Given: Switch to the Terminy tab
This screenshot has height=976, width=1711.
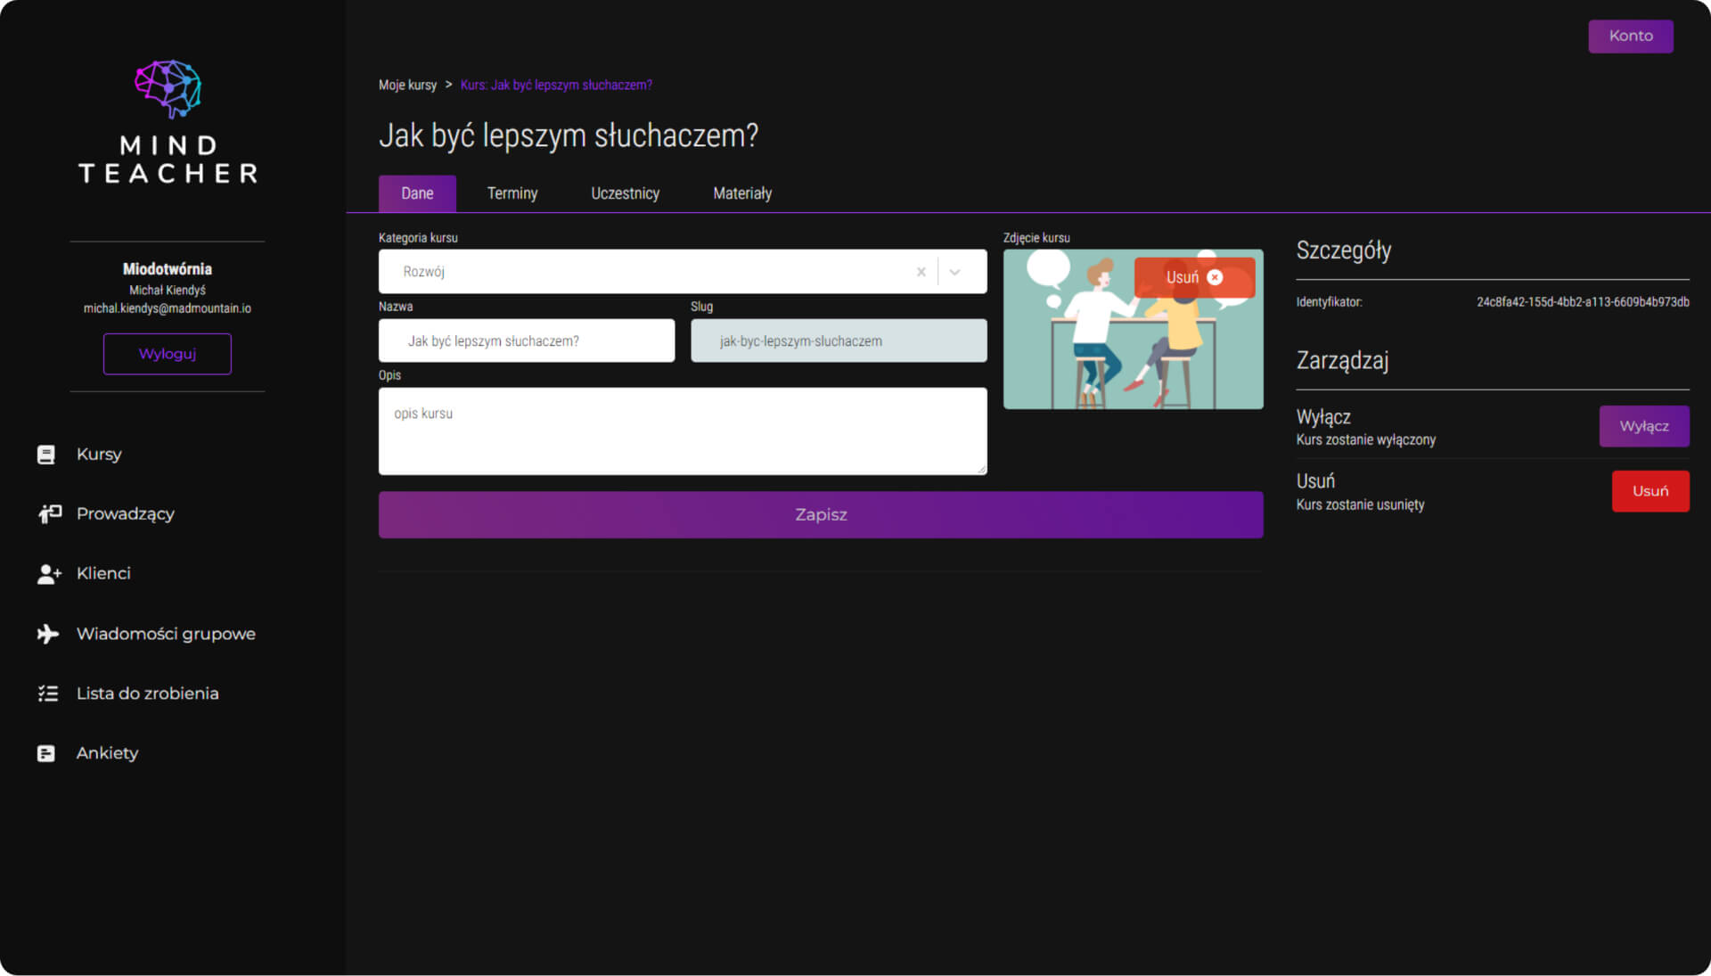Looking at the screenshot, I should point(512,193).
